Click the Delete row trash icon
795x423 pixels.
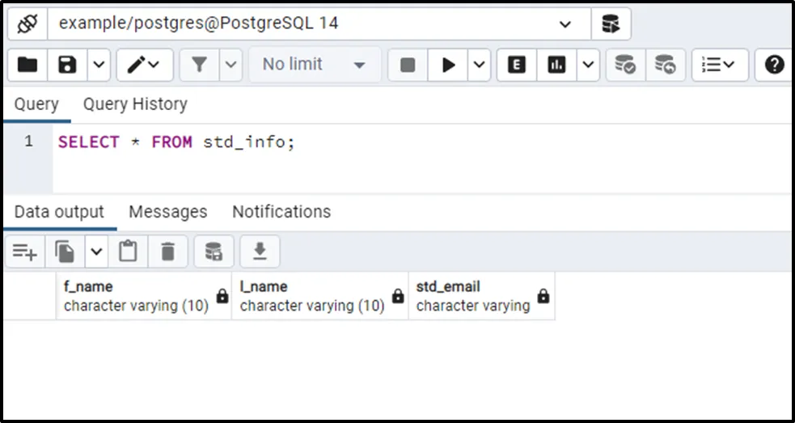point(168,252)
